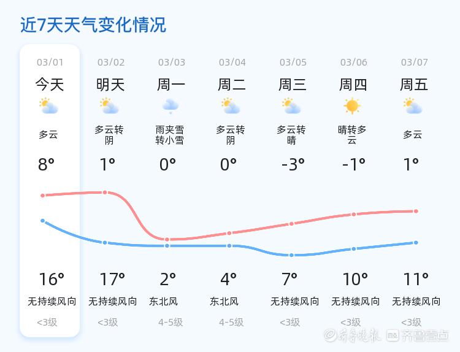This screenshot has width=460, height=352.
Task: Click the sunny icon under 周四
Action: [x=352, y=105]
